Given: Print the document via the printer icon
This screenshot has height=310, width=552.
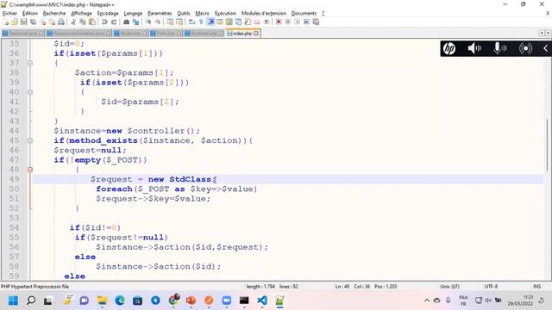Looking at the screenshot, I should pyautogui.click(x=61, y=22).
